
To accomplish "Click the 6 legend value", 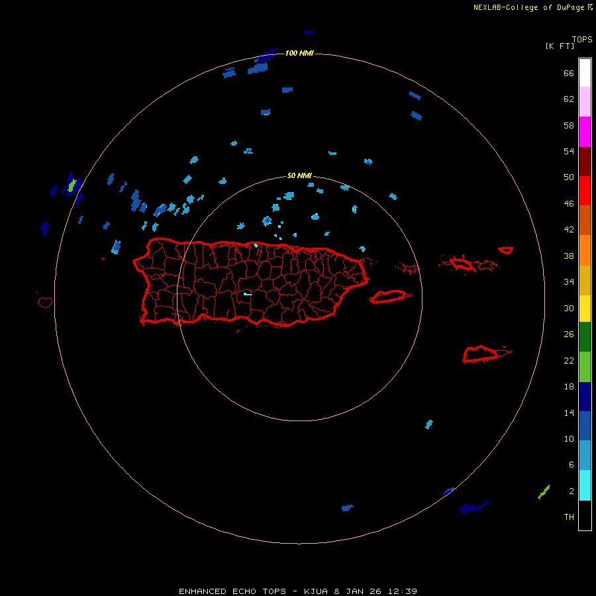I will point(571,465).
